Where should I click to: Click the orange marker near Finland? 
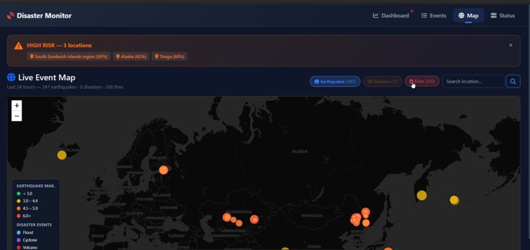click(164, 170)
